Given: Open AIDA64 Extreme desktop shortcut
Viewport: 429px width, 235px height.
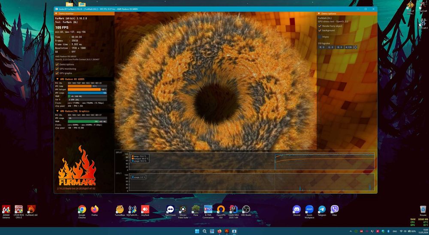Looking at the screenshot, I should tap(6, 211).
